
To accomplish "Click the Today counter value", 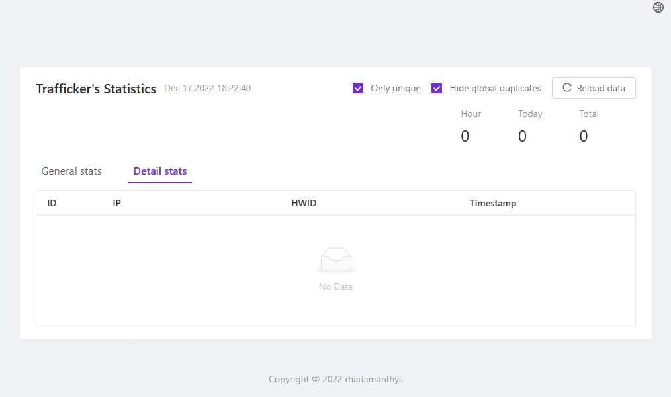I will point(522,136).
